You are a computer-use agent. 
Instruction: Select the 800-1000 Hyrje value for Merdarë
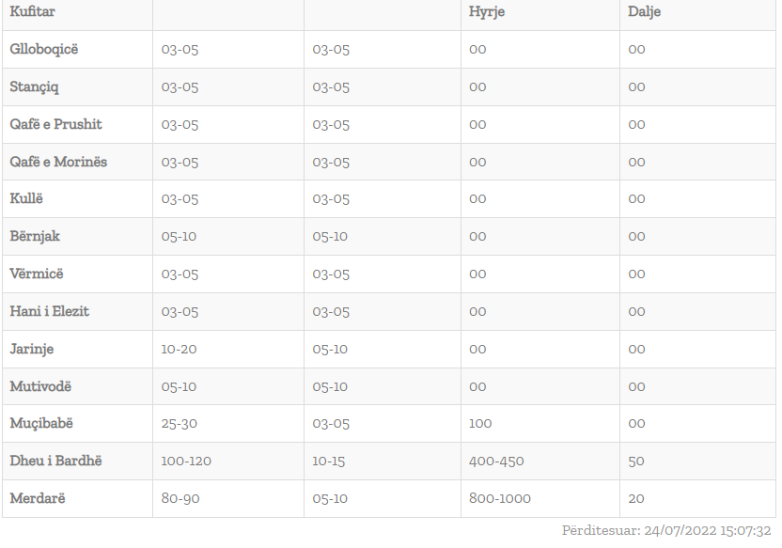(x=500, y=498)
